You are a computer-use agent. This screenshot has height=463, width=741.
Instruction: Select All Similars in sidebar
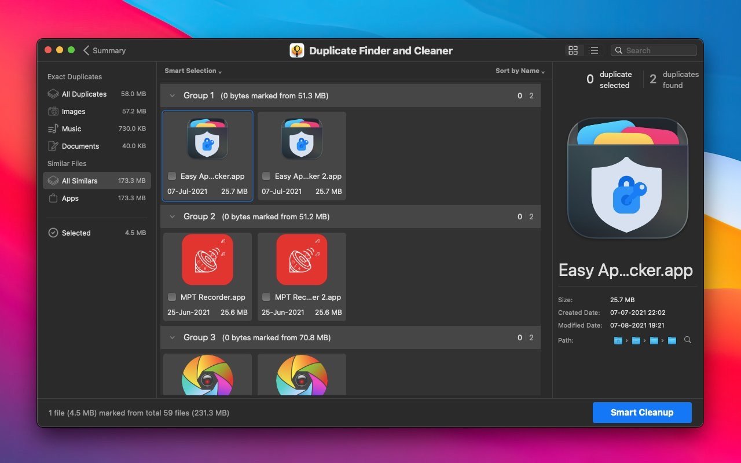click(79, 181)
